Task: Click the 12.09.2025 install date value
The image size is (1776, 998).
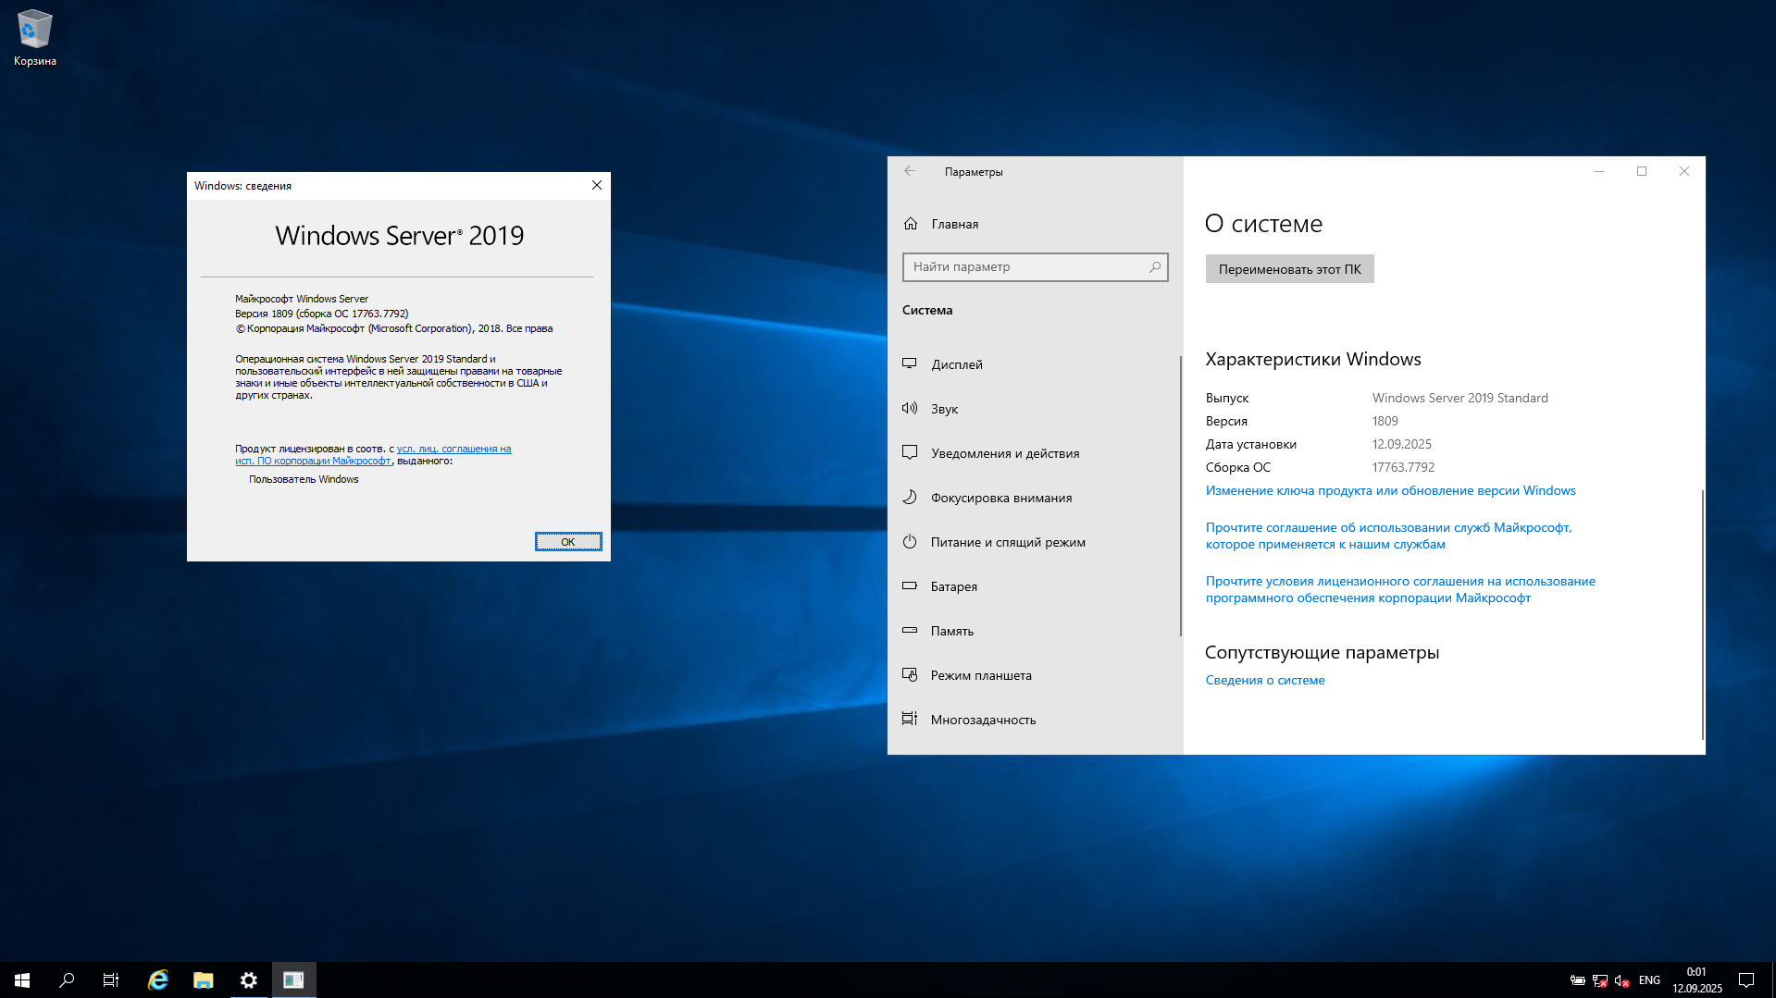Action: [x=1401, y=444]
